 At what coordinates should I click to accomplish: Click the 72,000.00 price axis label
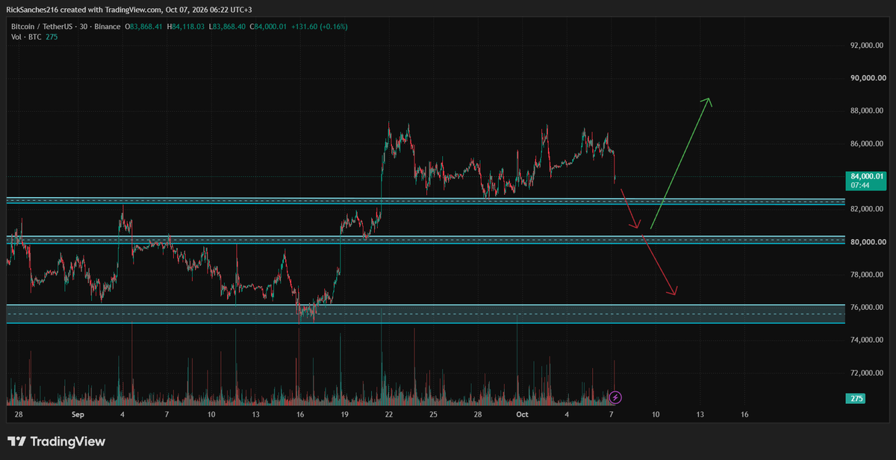click(x=868, y=373)
